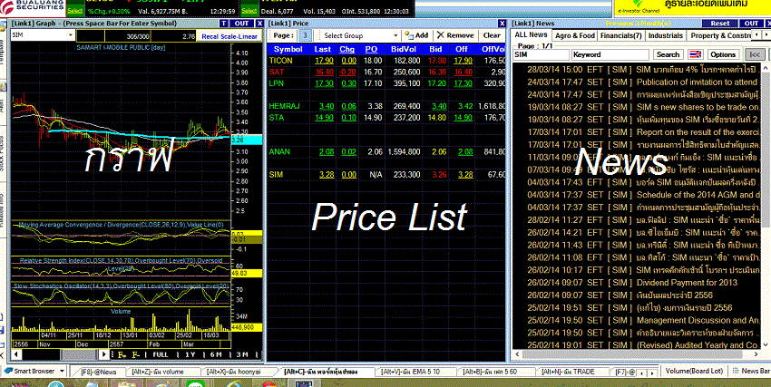This screenshot has height=387, width=771.
Task: Open the Smart Browser dropdown
Action: point(62,371)
